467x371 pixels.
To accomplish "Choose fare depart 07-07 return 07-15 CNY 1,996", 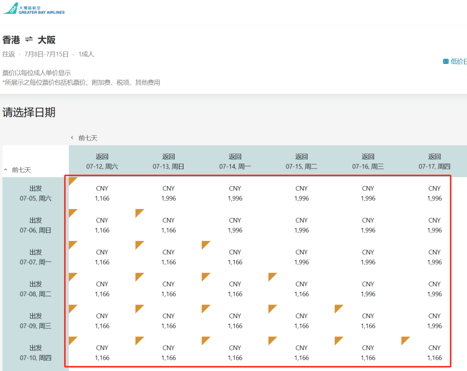I will 301,257.
